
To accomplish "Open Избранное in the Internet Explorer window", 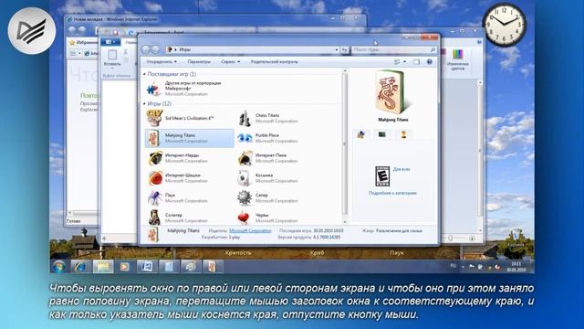I will pyautogui.click(x=83, y=43).
